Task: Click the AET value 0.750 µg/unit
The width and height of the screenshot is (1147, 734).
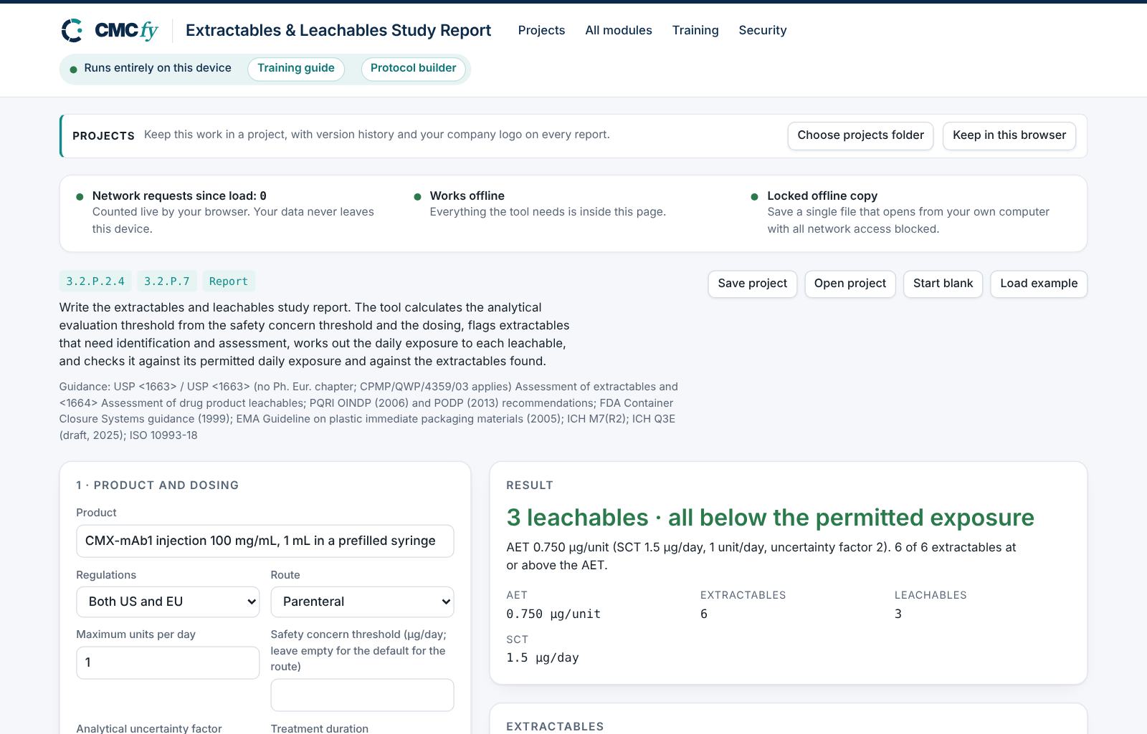Action: click(x=553, y=614)
